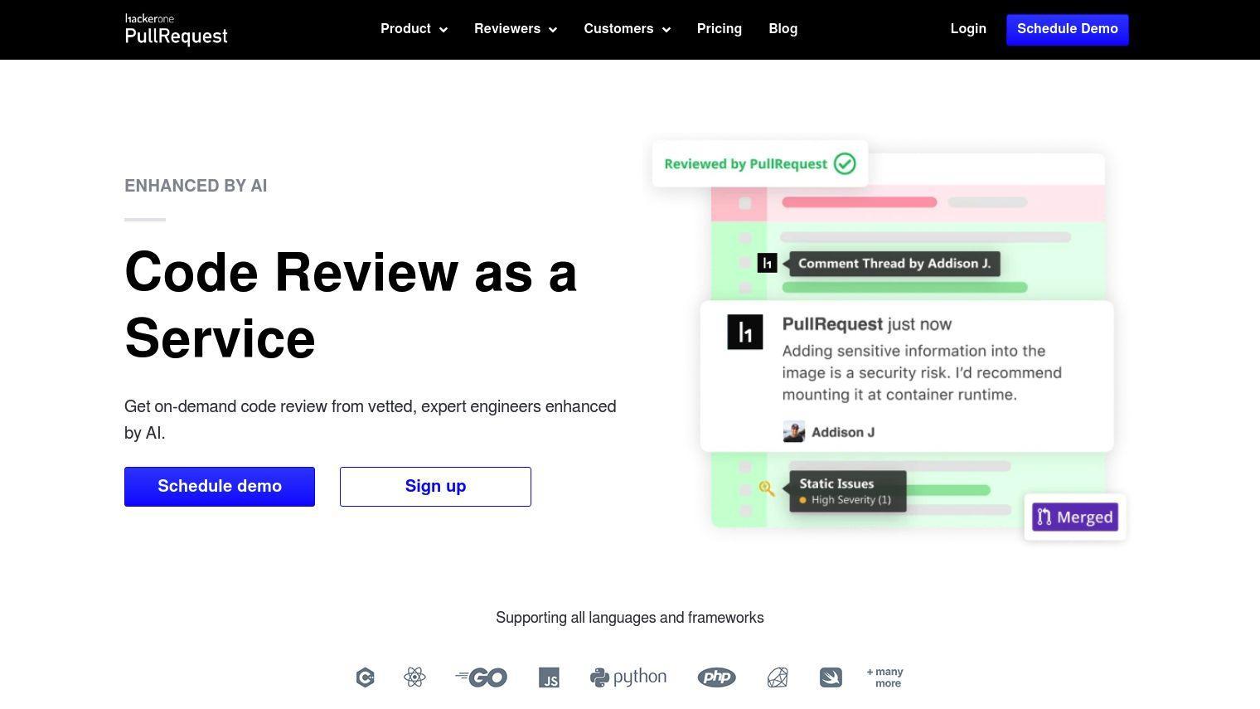Click the HackerOne avatar in PullRequest comment

(745, 333)
